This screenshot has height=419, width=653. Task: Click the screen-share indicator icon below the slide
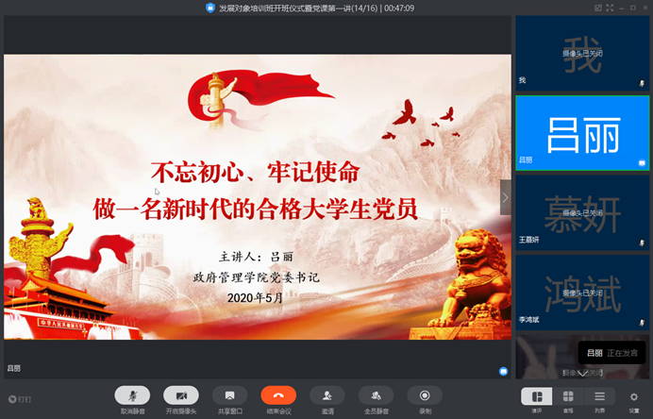[503, 371]
